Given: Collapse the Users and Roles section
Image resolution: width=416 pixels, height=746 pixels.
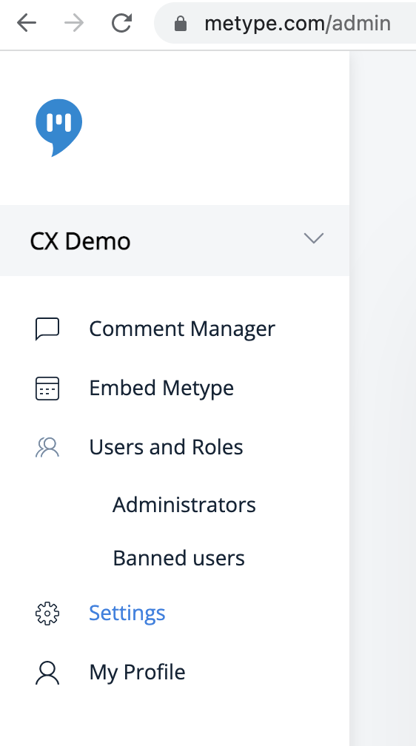Looking at the screenshot, I should 166,447.
